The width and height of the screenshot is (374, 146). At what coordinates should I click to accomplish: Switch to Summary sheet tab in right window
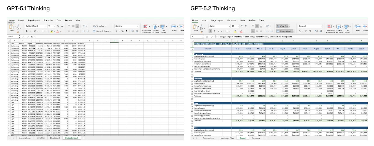click(255, 138)
